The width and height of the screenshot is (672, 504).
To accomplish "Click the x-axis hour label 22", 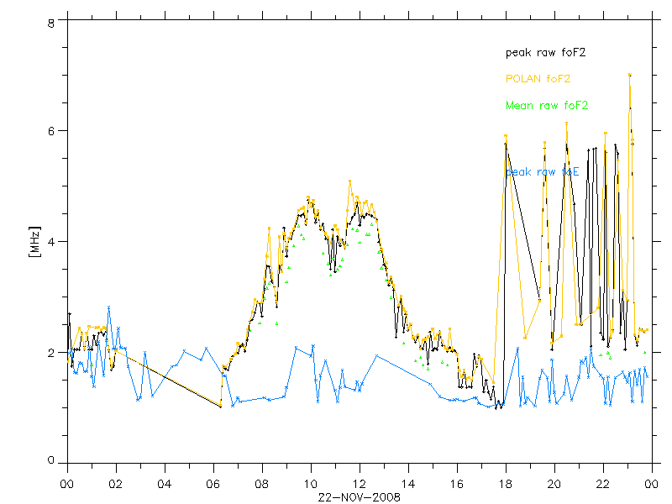I will click(x=603, y=485).
